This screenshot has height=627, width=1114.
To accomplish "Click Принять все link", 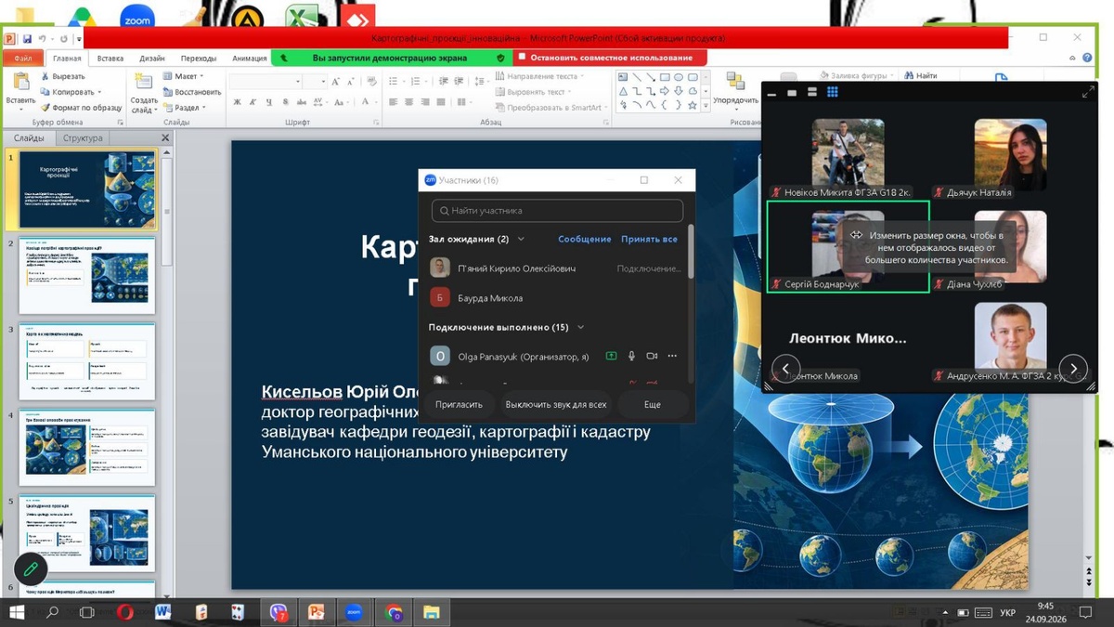I will click(x=649, y=239).
